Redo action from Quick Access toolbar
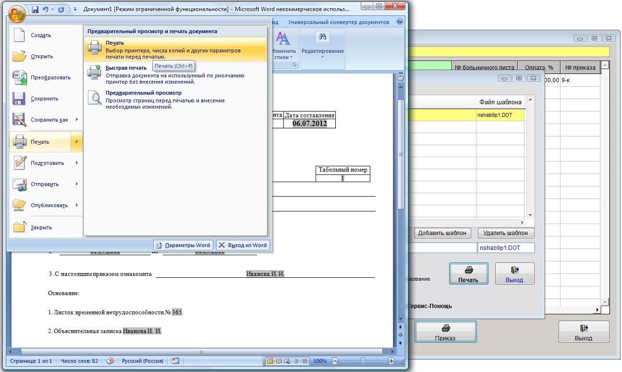Viewport: 622px width, 372px height. (x=61, y=10)
